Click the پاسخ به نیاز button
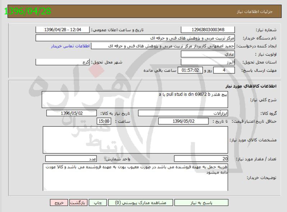Viewport: 287px width, 212px height. (201, 203)
